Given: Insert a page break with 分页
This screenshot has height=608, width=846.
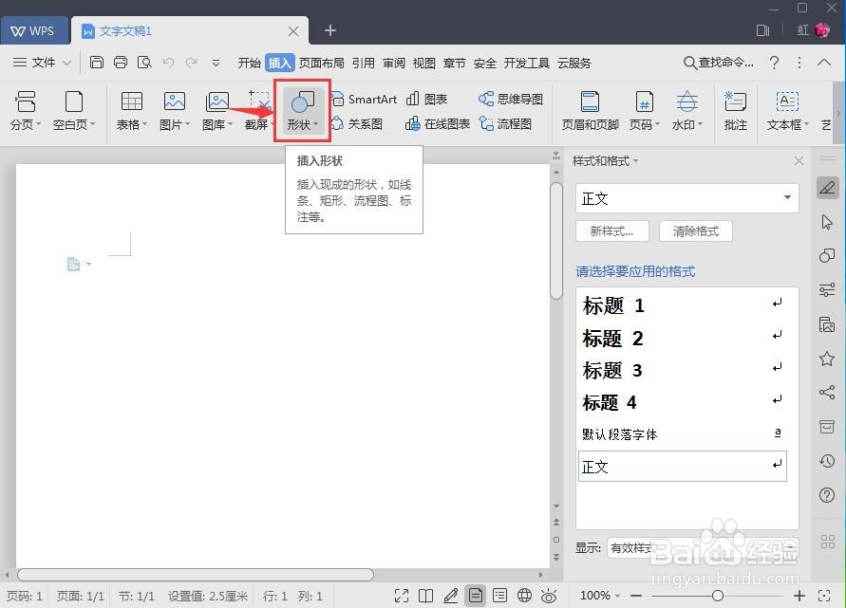Looking at the screenshot, I should 25,110.
